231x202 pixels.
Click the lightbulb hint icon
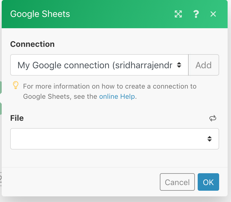point(16,85)
